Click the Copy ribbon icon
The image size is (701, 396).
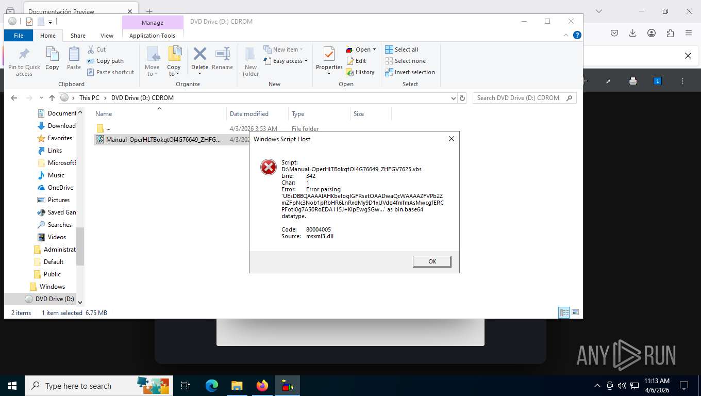[52, 58]
